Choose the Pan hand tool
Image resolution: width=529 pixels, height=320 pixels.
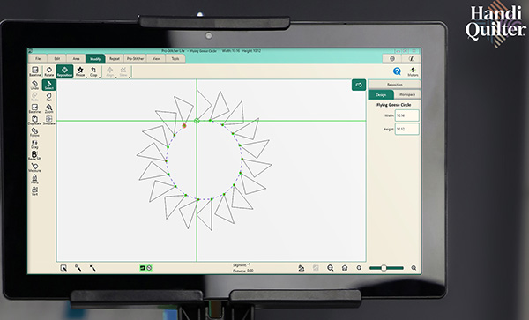(49, 97)
